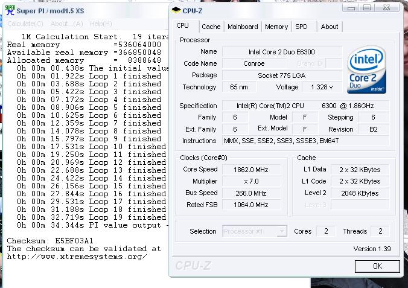Click the Code Name value Conroe
Image resolution: width=408 pixels, height=288 pixels.
[x=254, y=63]
